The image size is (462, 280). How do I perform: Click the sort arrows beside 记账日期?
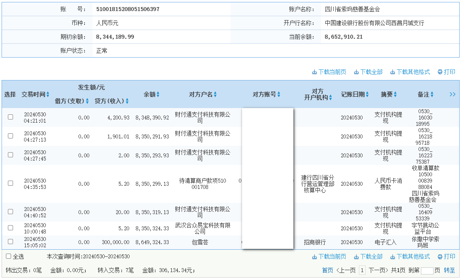click(367, 94)
